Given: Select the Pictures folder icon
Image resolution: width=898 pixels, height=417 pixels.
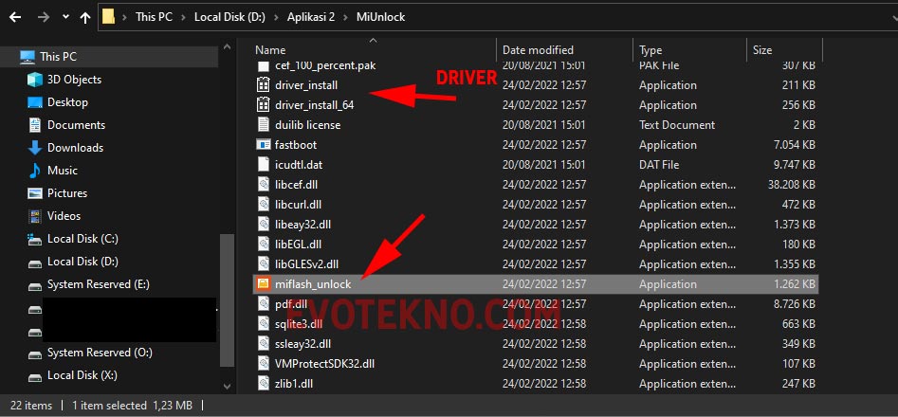Looking at the screenshot, I should (x=35, y=193).
